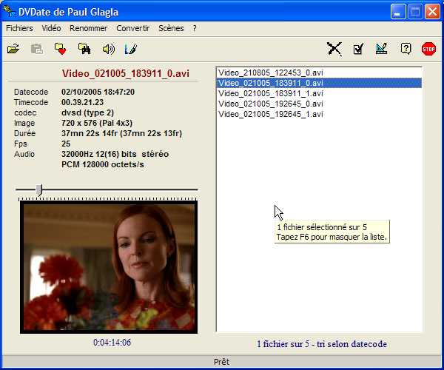Click the ruler and pencil icon

tap(382, 49)
